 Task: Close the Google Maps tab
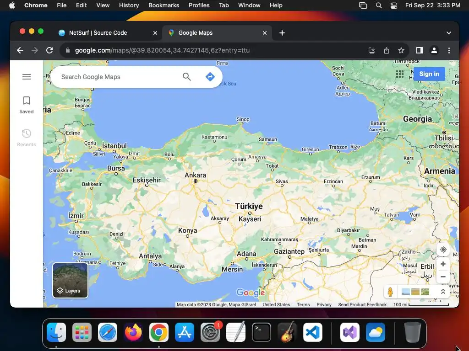click(264, 33)
